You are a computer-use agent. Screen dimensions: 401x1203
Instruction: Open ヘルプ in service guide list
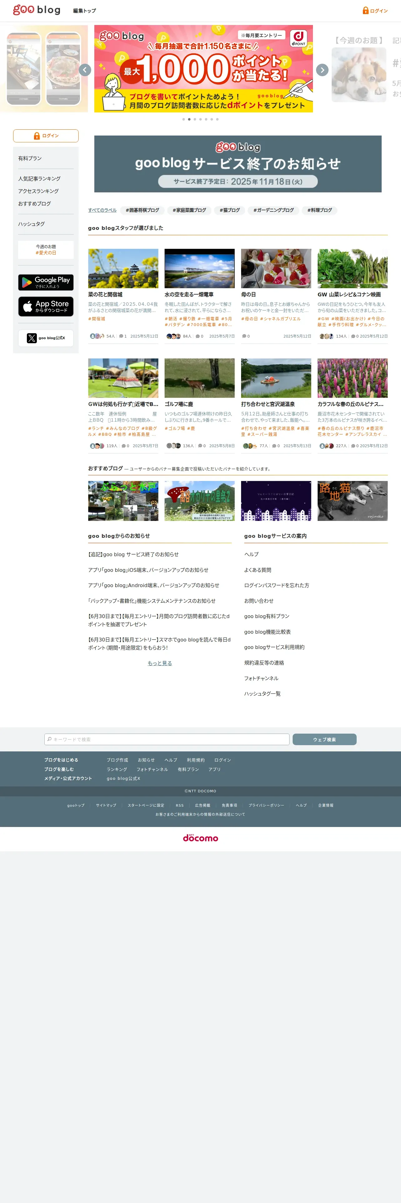(x=251, y=554)
